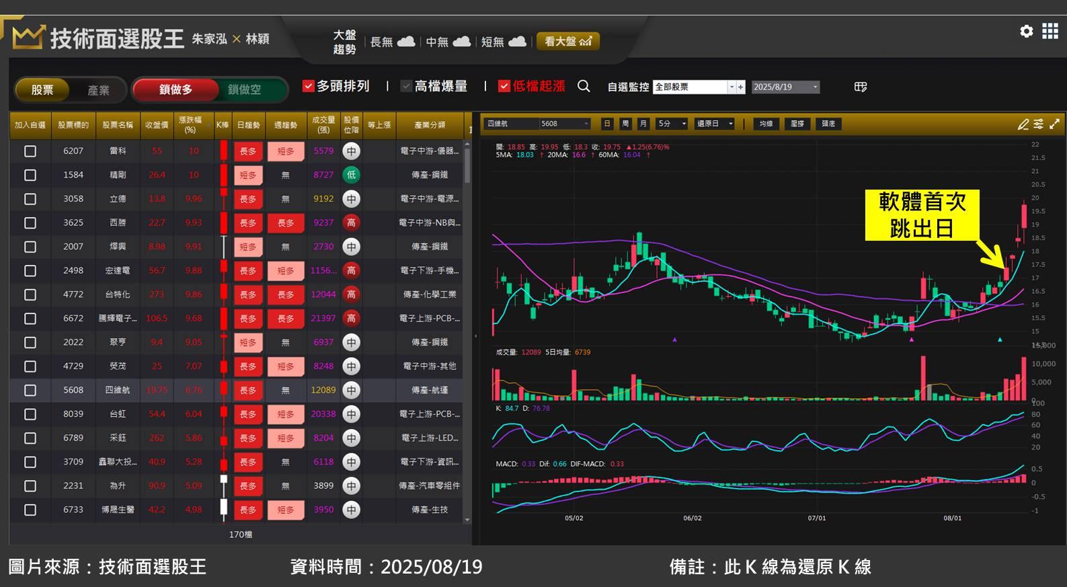Click the table column edit icon
The image size is (1067, 587).
point(860,87)
